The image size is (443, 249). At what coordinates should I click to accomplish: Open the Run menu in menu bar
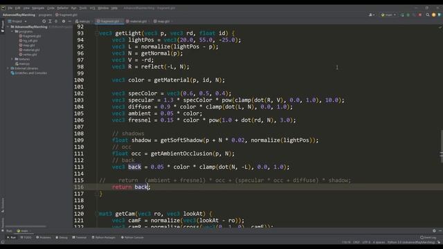click(74, 8)
